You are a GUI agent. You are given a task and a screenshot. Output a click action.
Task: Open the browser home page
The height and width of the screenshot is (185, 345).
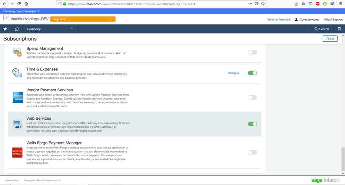click(x=26, y=4)
